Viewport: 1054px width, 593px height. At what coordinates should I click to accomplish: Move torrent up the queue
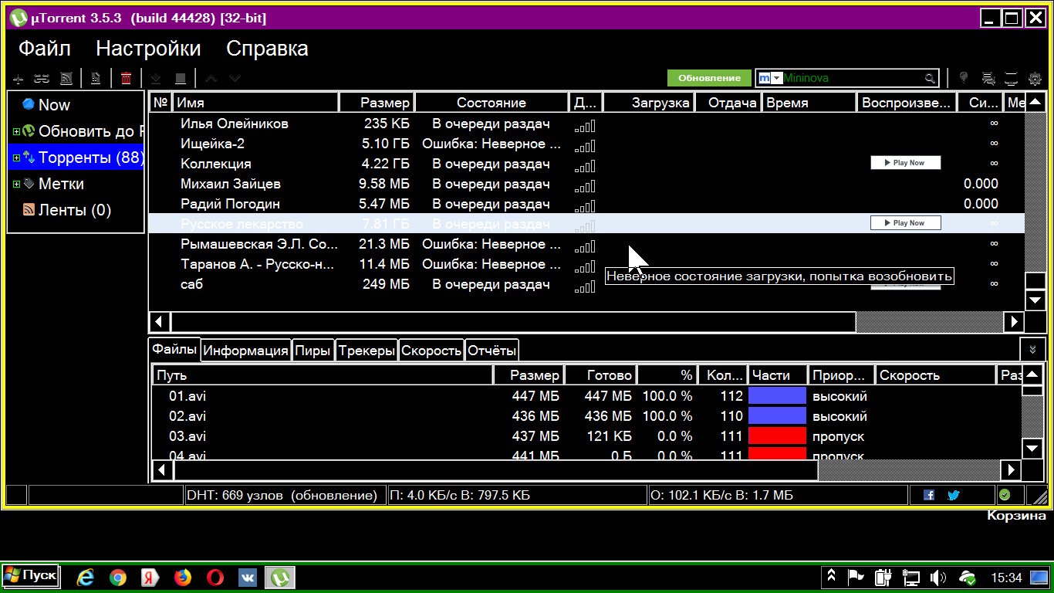pos(211,78)
